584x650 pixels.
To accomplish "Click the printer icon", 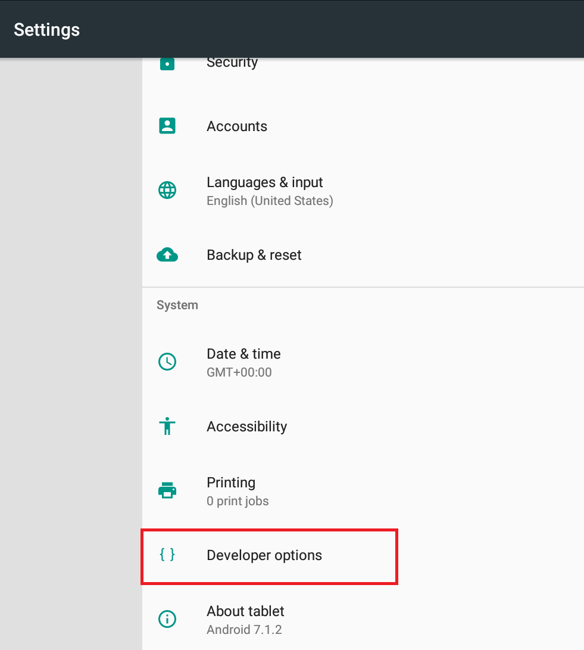I will [167, 490].
